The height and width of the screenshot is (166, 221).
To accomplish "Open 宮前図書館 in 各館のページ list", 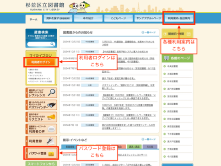I will pos(172,96).
